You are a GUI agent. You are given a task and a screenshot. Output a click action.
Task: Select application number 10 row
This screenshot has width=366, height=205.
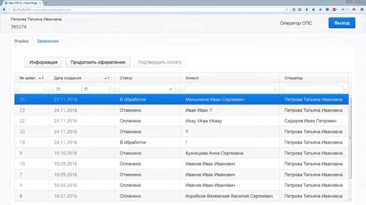click(181, 164)
